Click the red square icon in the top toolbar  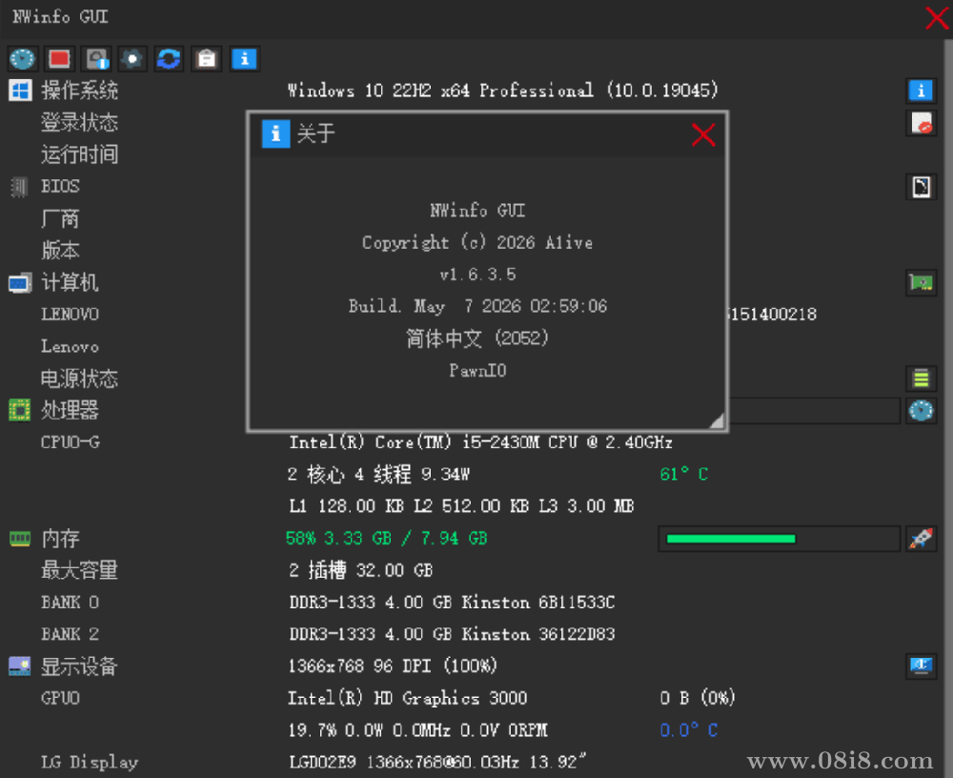coord(59,59)
